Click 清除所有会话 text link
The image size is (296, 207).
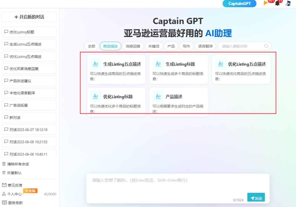pyautogui.click(x=18, y=164)
